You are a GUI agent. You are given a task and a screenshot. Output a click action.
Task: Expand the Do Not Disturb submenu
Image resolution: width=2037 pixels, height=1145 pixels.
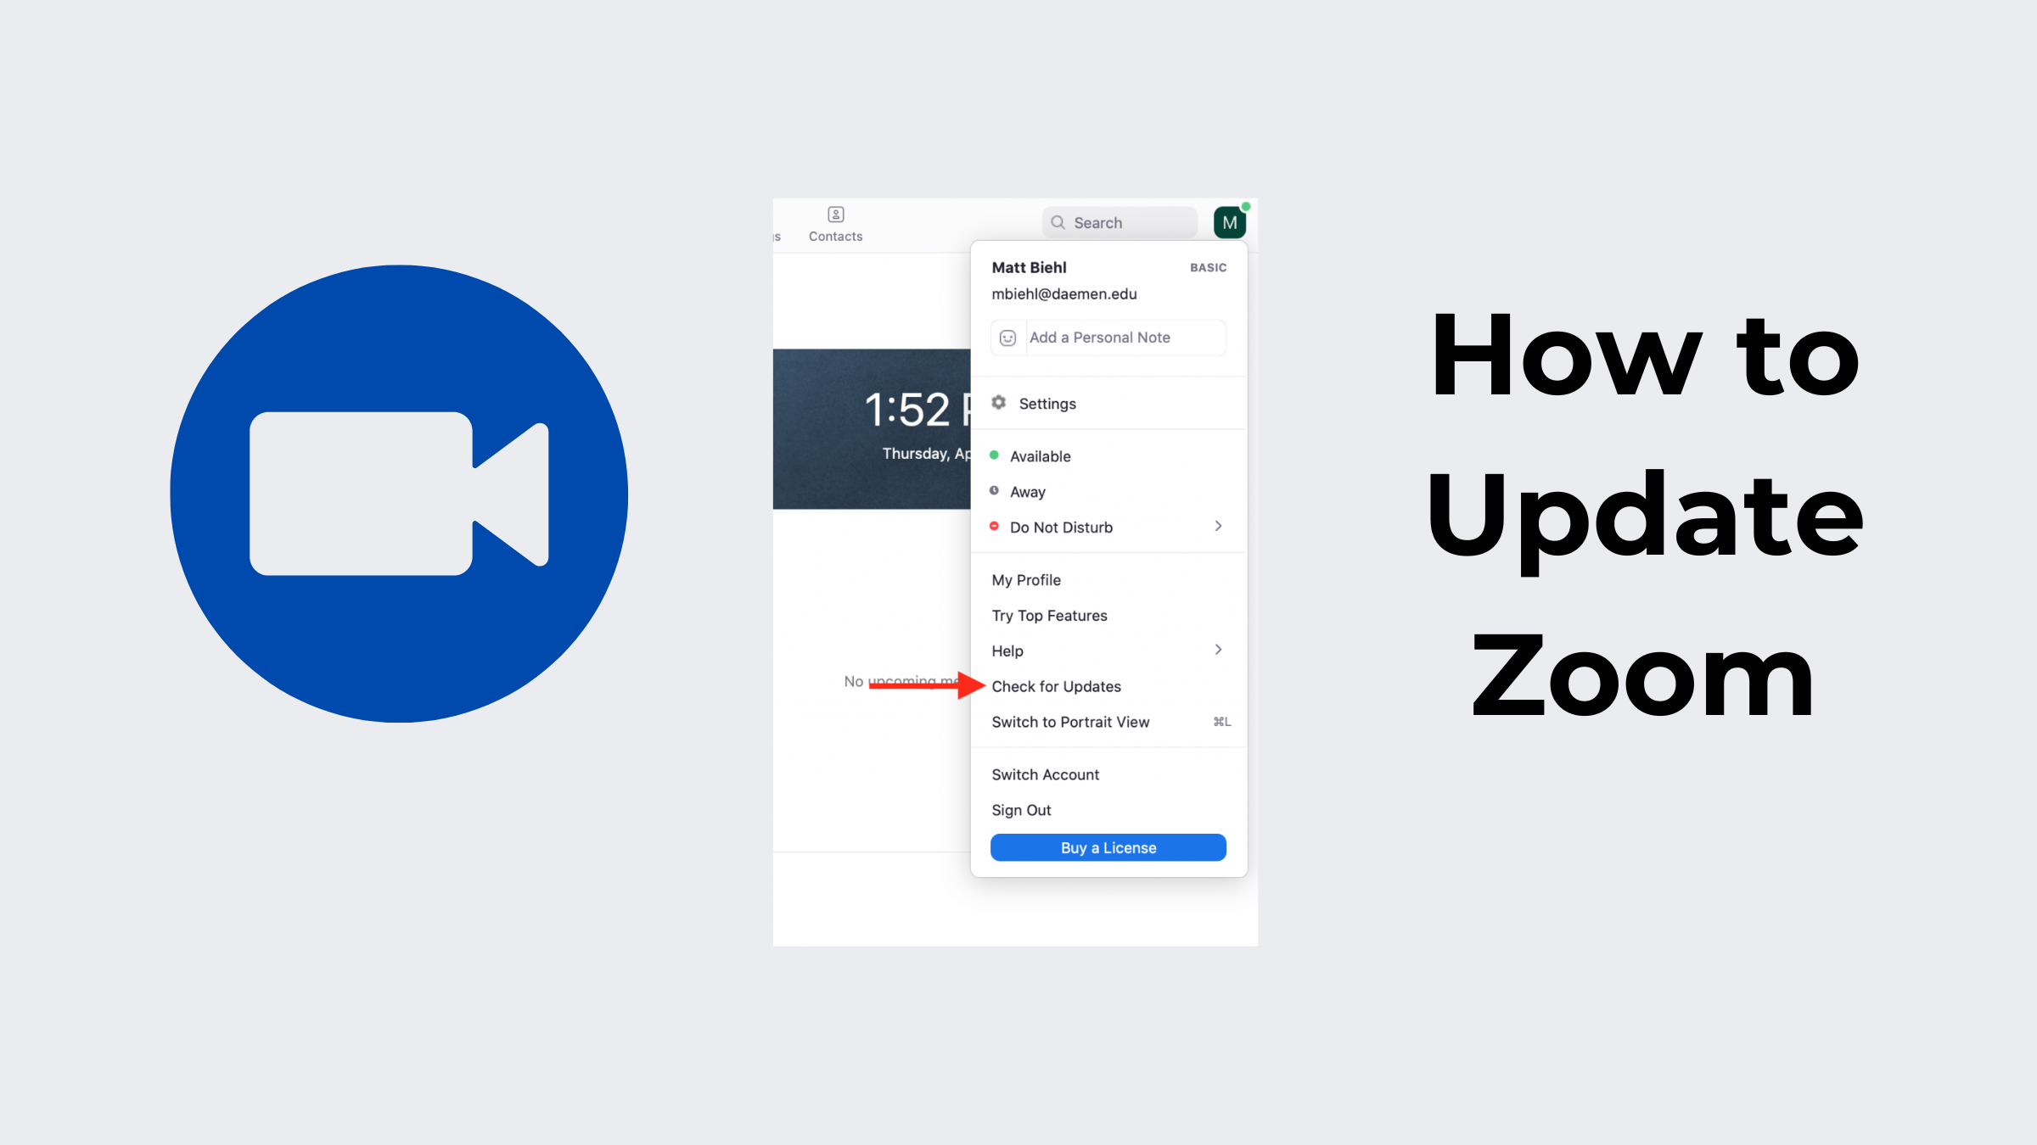[1217, 526]
